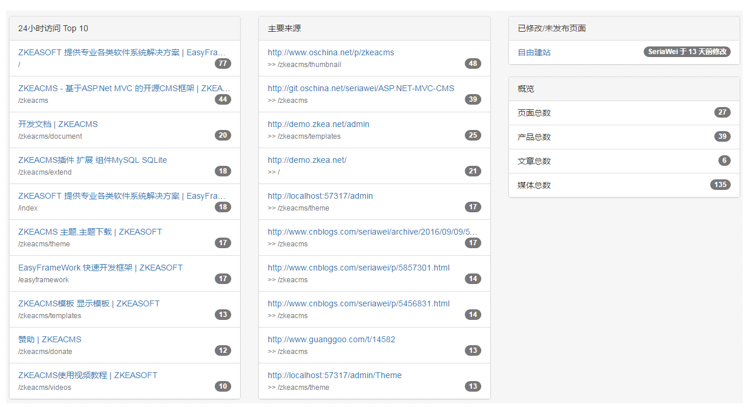Click the 'SeriaWei 于 13 天前修改' badge
The image size is (749, 414).
coord(687,52)
